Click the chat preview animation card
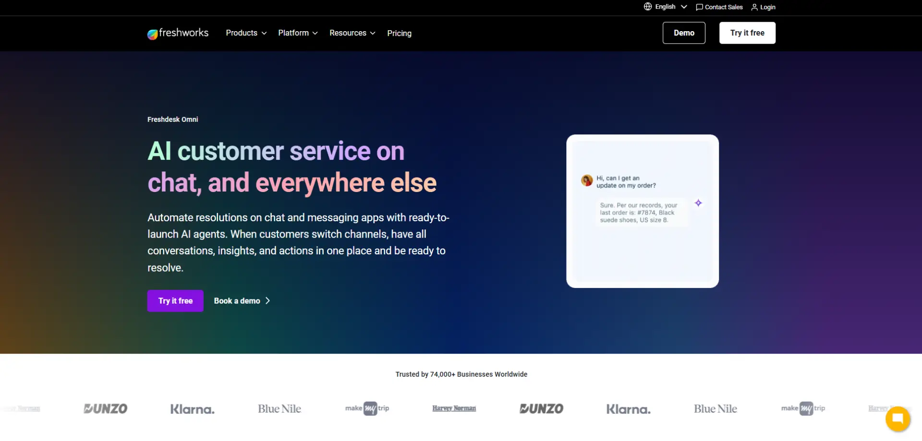922x441 pixels. coord(643,211)
